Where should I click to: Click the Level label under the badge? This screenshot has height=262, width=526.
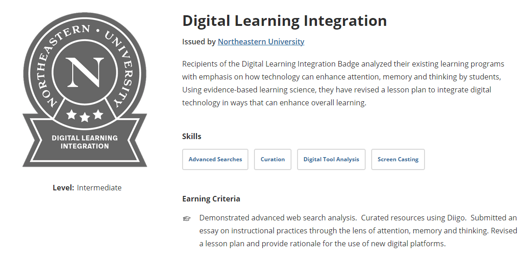tap(63, 188)
